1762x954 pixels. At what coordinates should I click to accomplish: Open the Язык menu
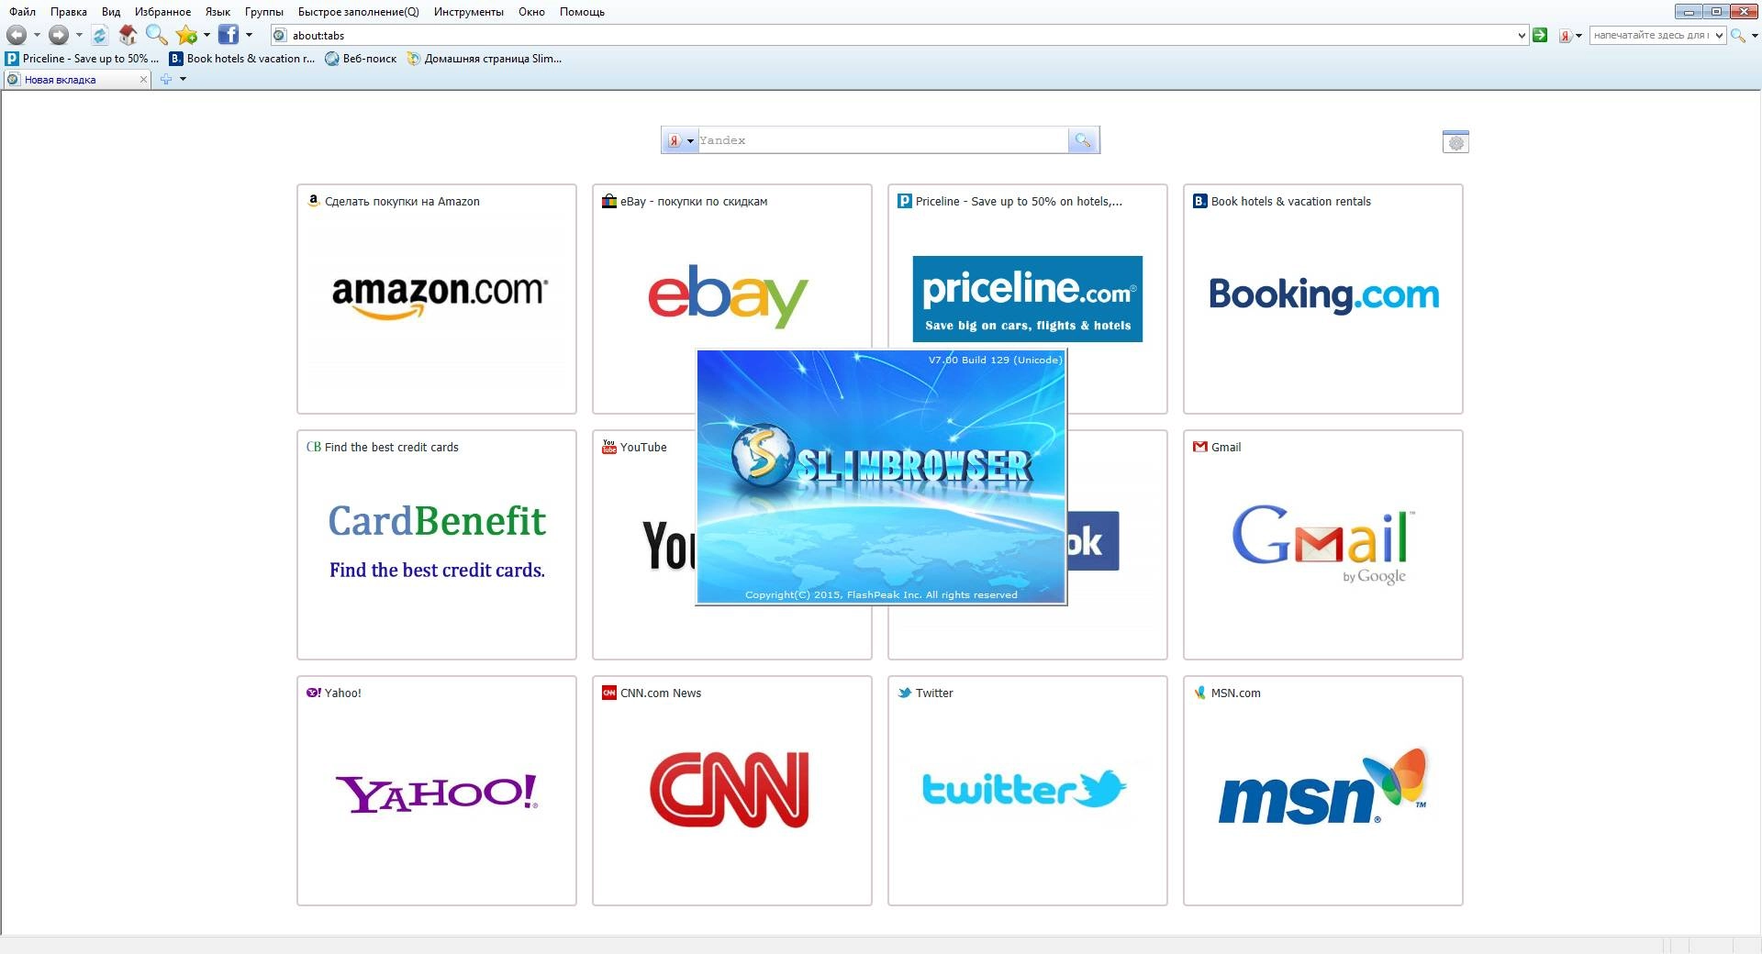(217, 12)
